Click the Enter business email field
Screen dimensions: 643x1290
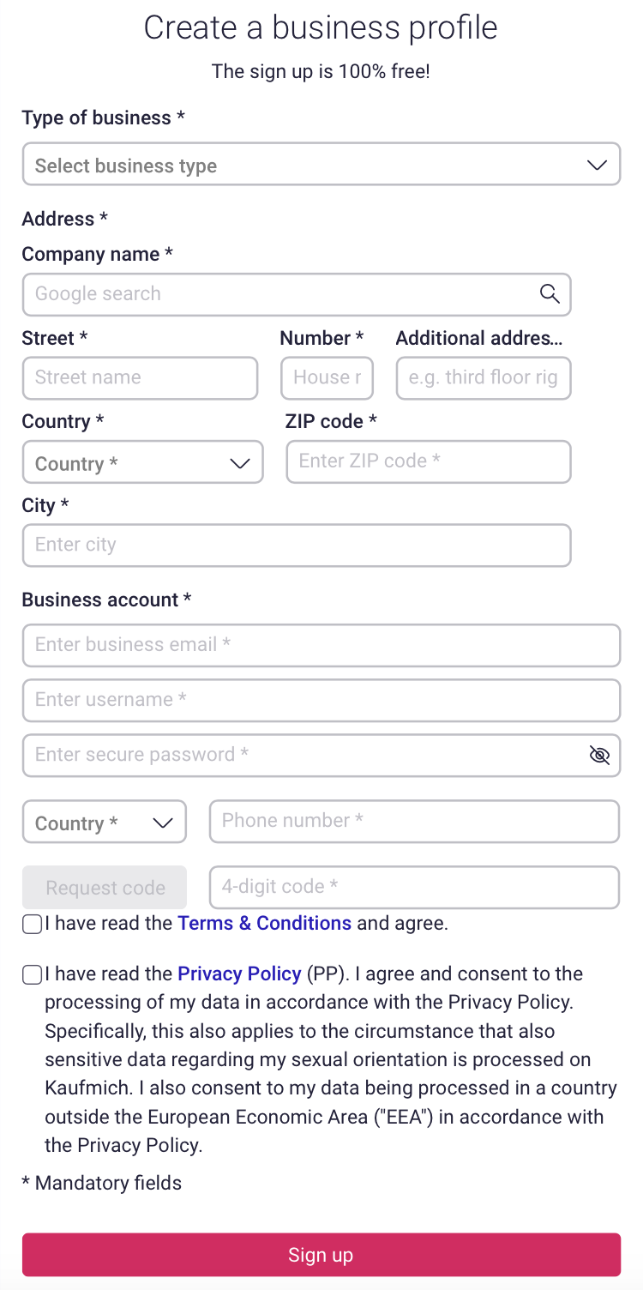(x=321, y=645)
